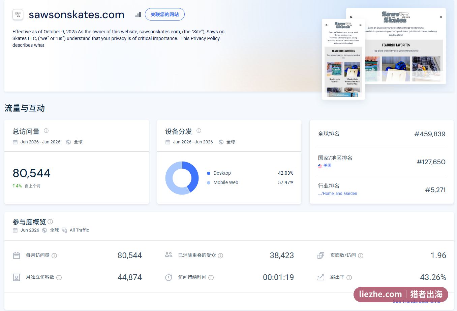Click the US flag icon
This screenshot has height=311, width=457.
[320, 166]
